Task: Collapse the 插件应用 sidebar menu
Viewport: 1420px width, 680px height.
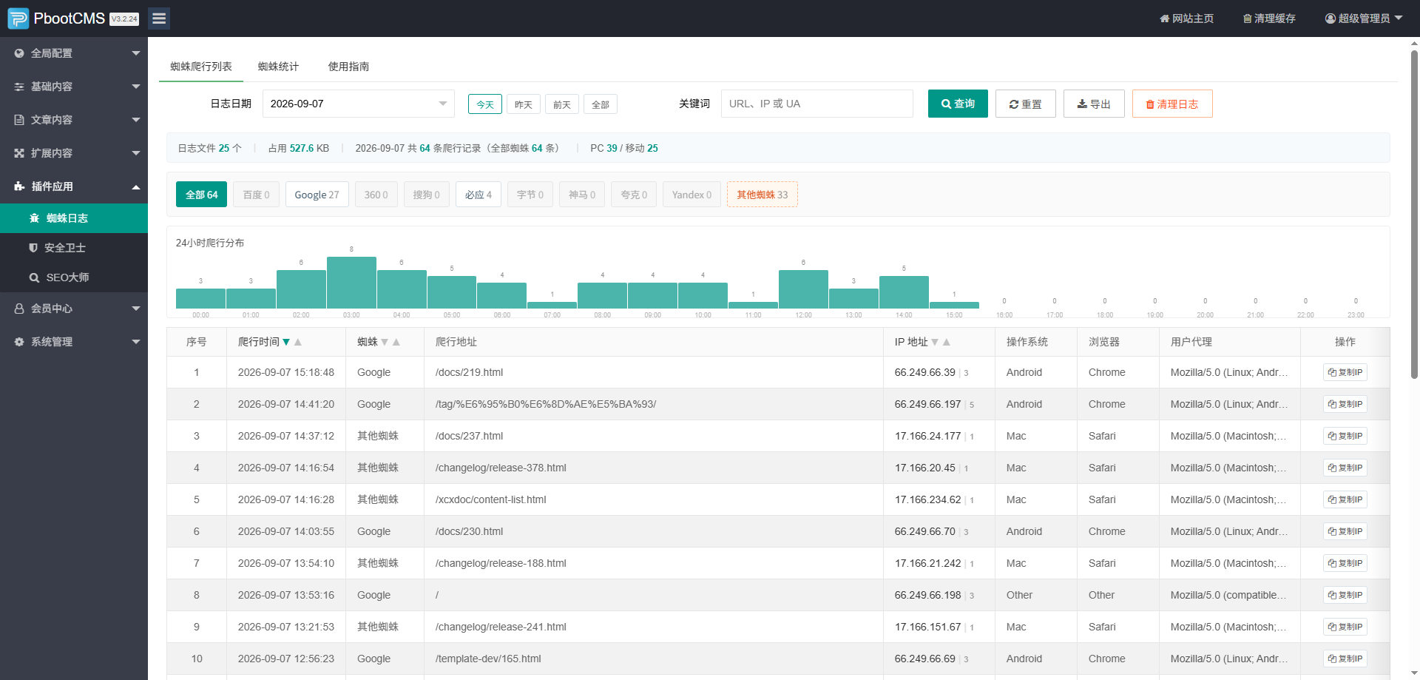Action: pyautogui.click(x=74, y=186)
